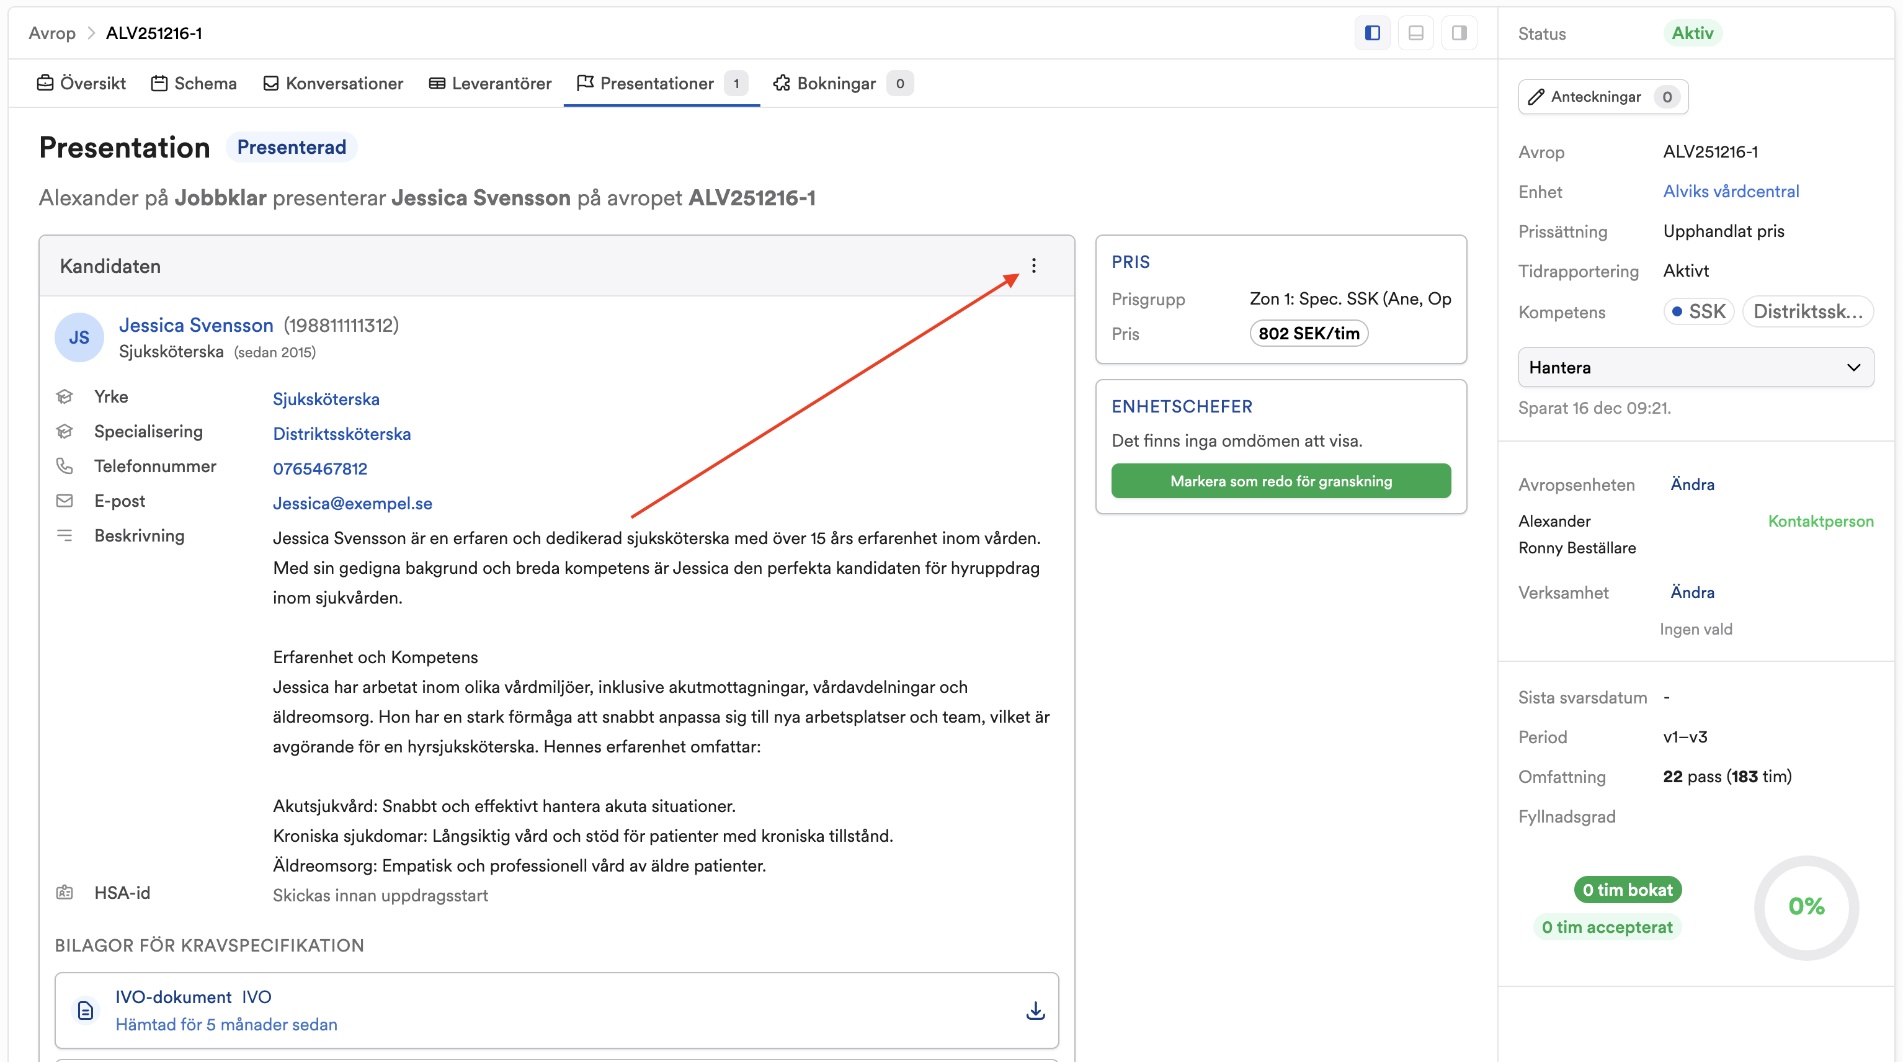Open the Alviks vårdcentral unit link
Image resolution: width=1903 pixels, height=1062 pixels.
tap(1731, 192)
